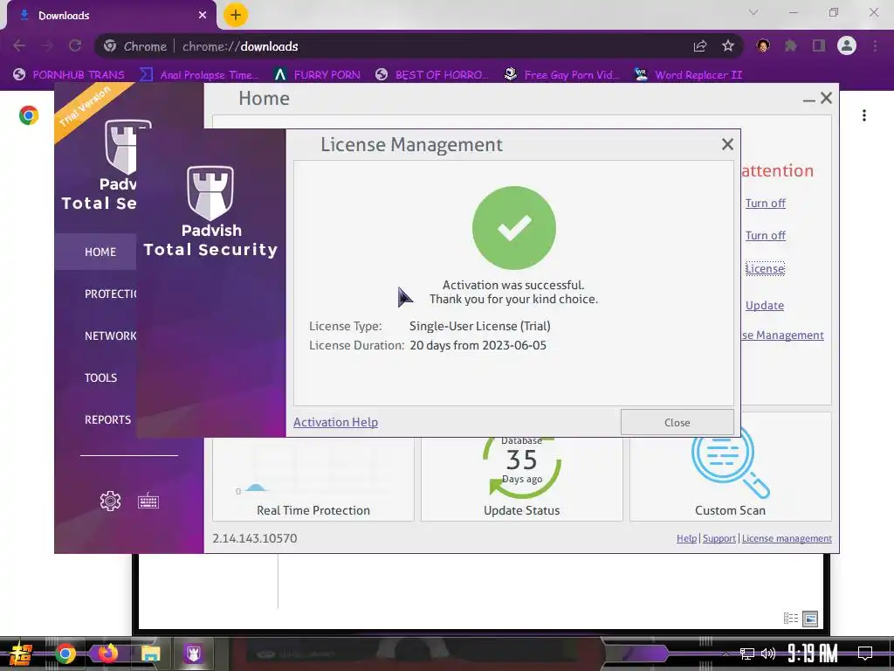Click the 9:19 AM taskbar clock

[813, 654]
